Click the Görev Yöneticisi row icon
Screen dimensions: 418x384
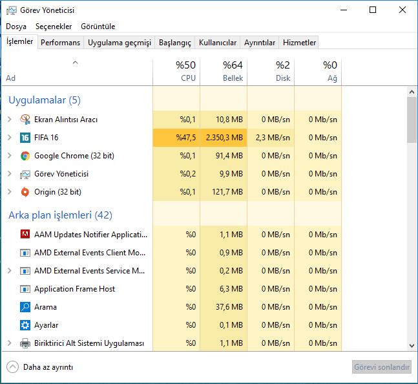(x=25, y=174)
